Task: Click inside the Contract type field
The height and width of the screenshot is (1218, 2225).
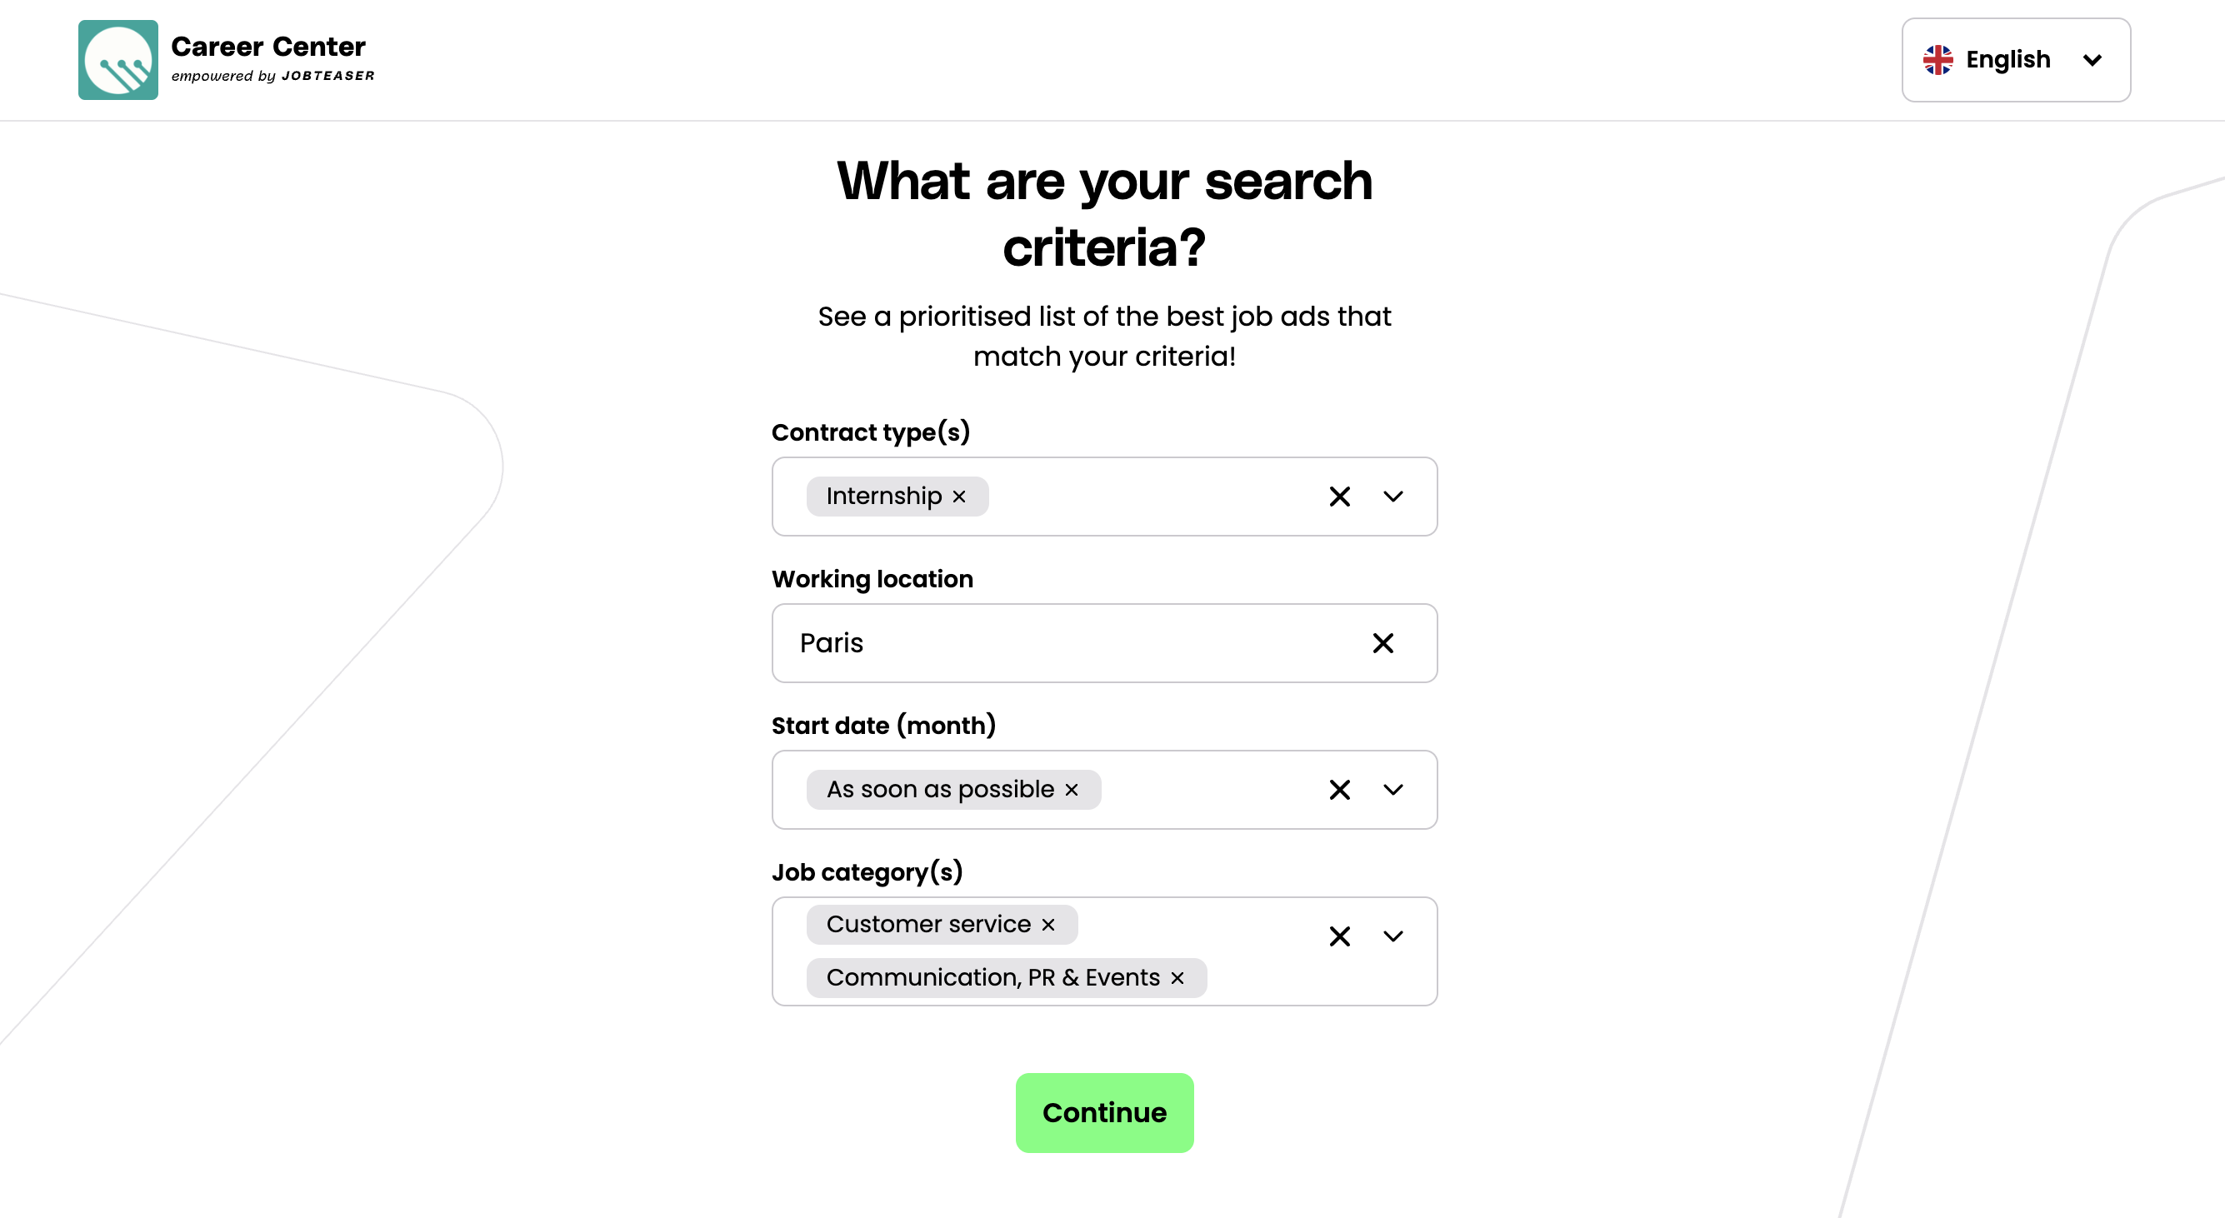Action: point(1149,497)
